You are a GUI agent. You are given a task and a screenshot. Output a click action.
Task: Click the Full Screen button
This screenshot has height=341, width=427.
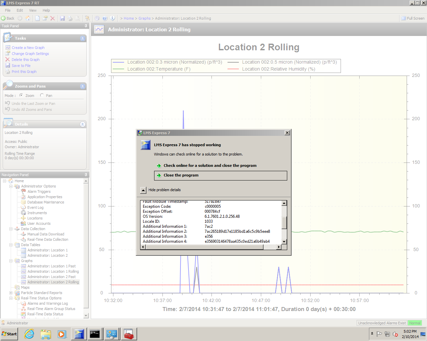pos(413,18)
